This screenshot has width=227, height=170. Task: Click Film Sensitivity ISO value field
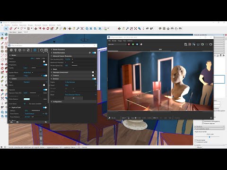68,59
